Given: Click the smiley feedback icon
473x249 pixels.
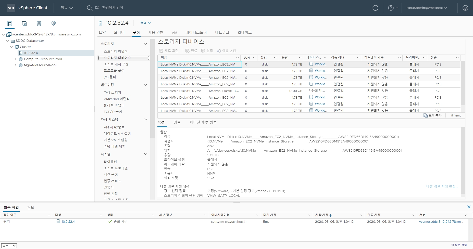Looking at the screenshot, I should click(465, 8).
